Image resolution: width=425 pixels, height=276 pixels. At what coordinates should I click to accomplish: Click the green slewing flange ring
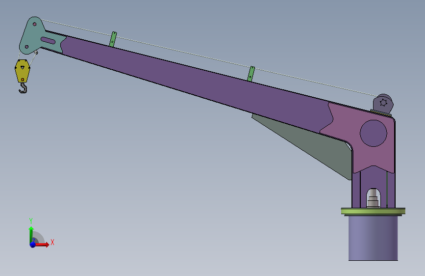(373, 212)
